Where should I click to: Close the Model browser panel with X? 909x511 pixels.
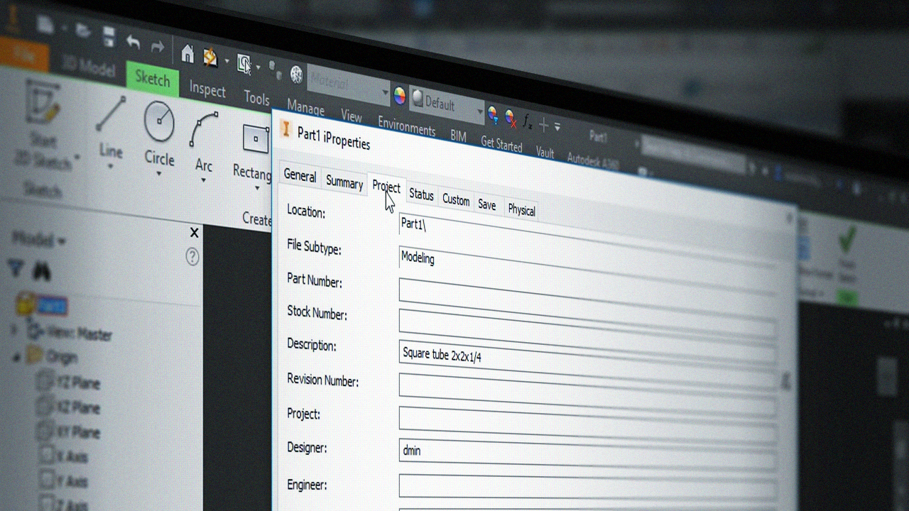(195, 233)
